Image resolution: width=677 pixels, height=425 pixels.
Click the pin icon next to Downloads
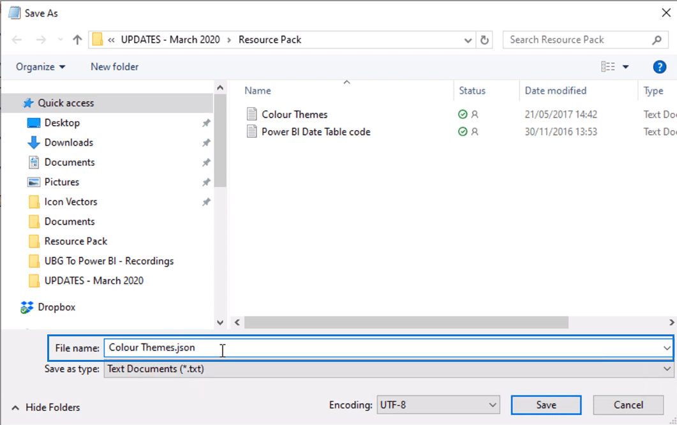(206, 142)
